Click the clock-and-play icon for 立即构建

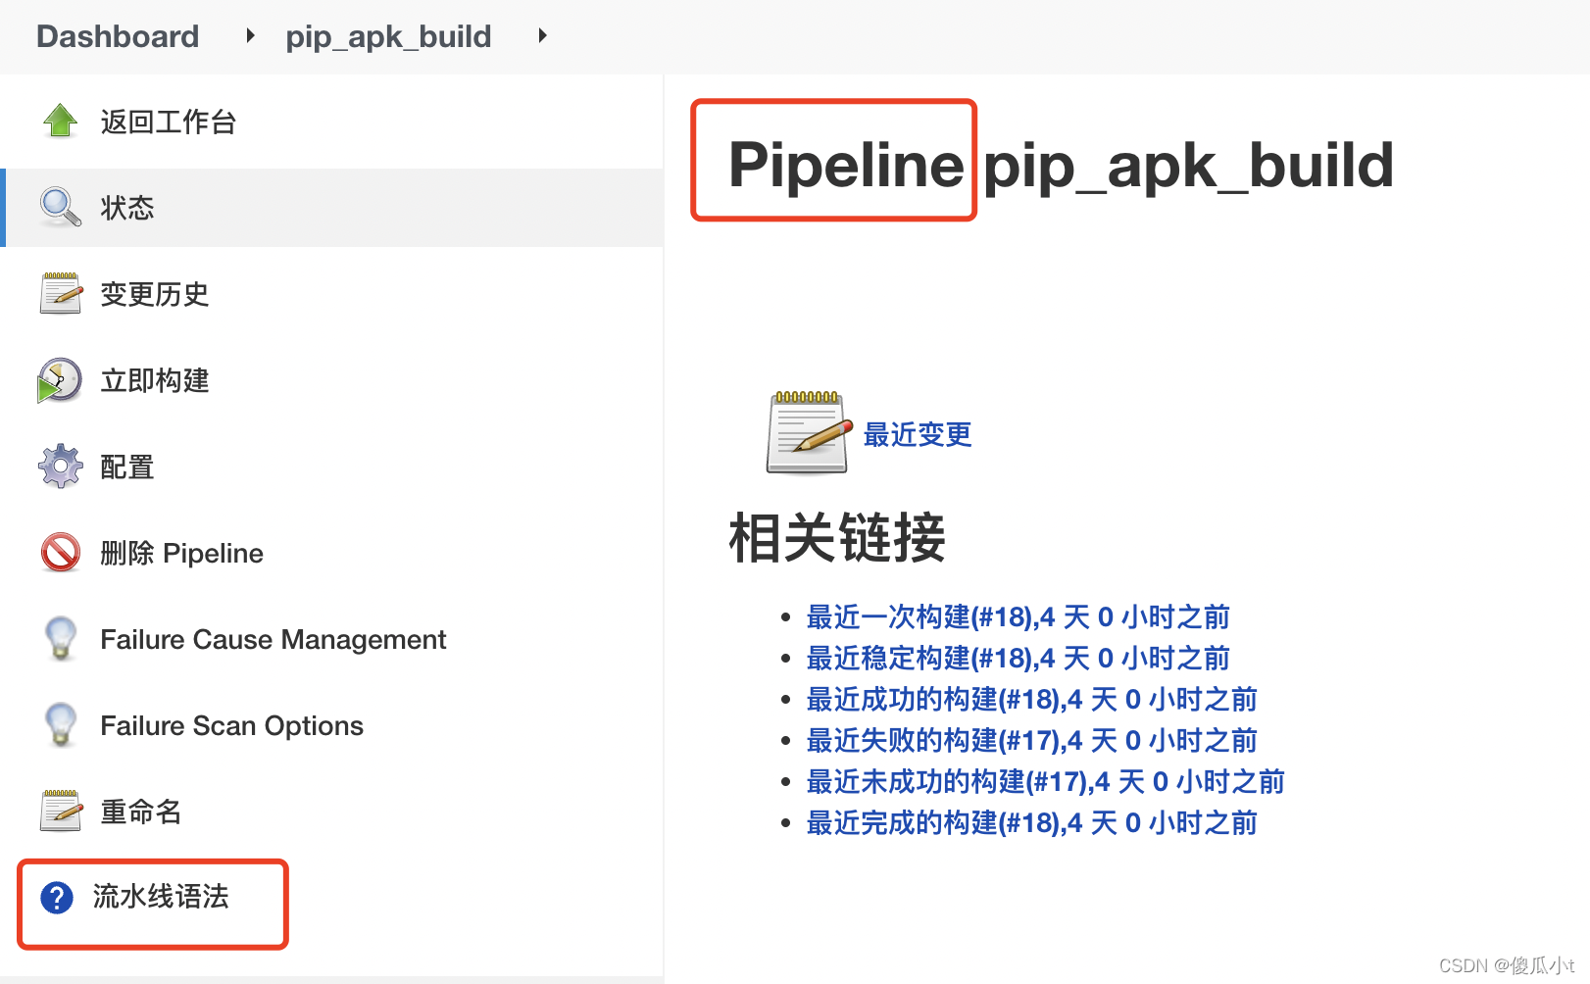[60, 380]
